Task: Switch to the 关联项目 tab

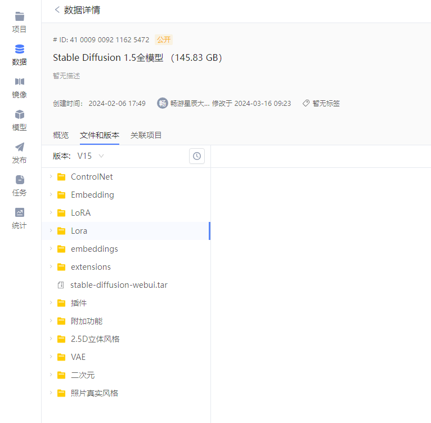Action: (x=146, y=135)
